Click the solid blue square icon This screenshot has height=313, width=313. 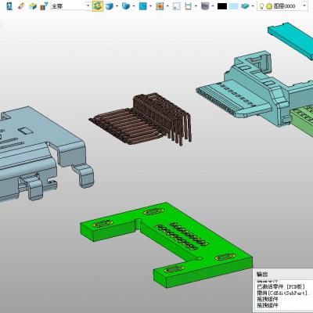[143, 5]
